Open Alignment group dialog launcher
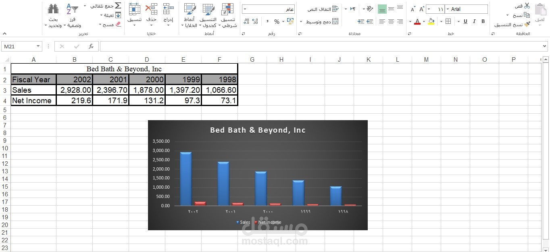This screenshot has height=252, width=550. click(x=300, y=34)
